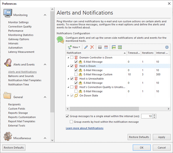Collapse the General section
This screenshot has width=173, height=153.
coord(45,97)
